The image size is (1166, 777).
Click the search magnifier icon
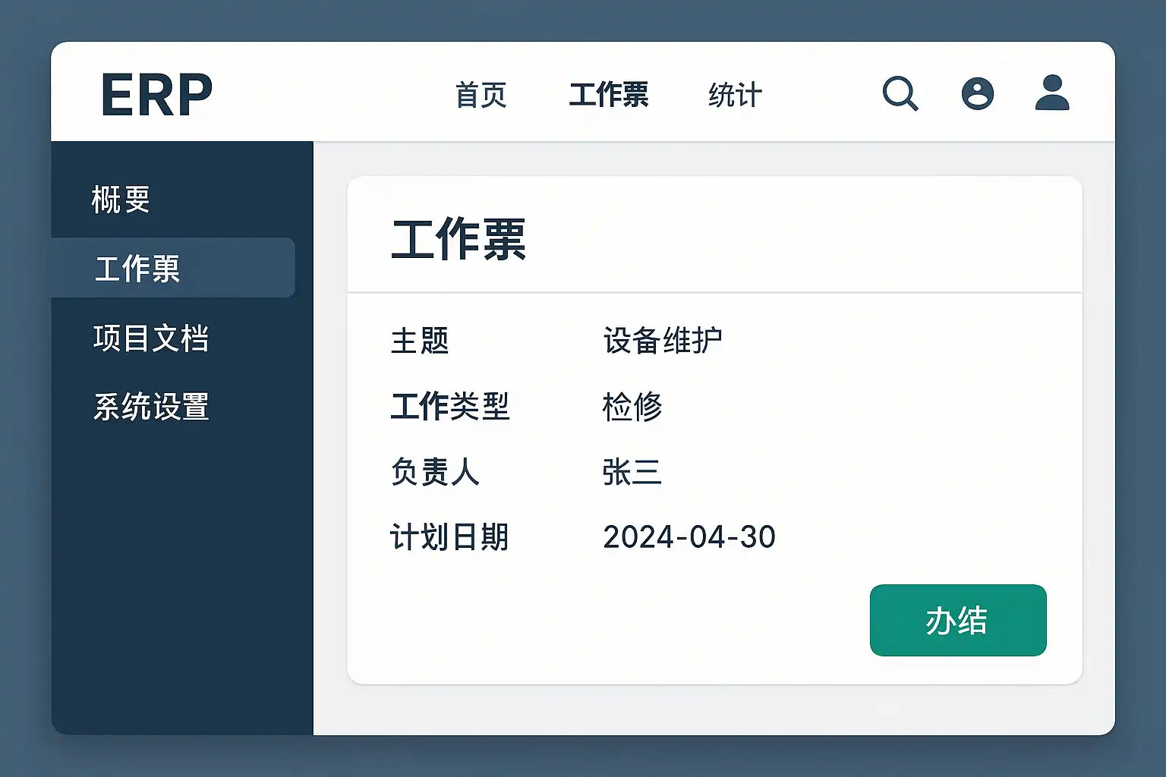(x=900, y=94)
